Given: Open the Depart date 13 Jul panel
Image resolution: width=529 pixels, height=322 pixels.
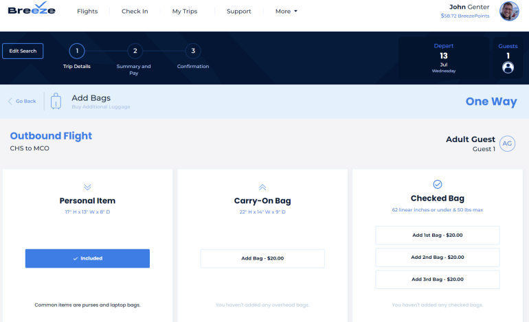Looking at the screenshot, I should pos(443,58).
